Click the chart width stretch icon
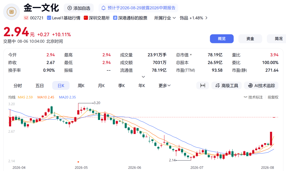Screen dimensions: 286x171 (203, 85)
